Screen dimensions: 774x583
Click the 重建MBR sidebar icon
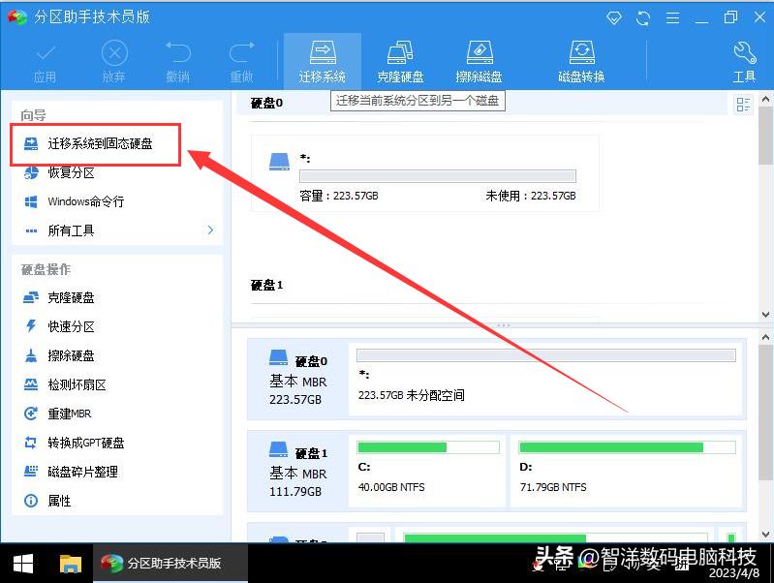point(31,414)
